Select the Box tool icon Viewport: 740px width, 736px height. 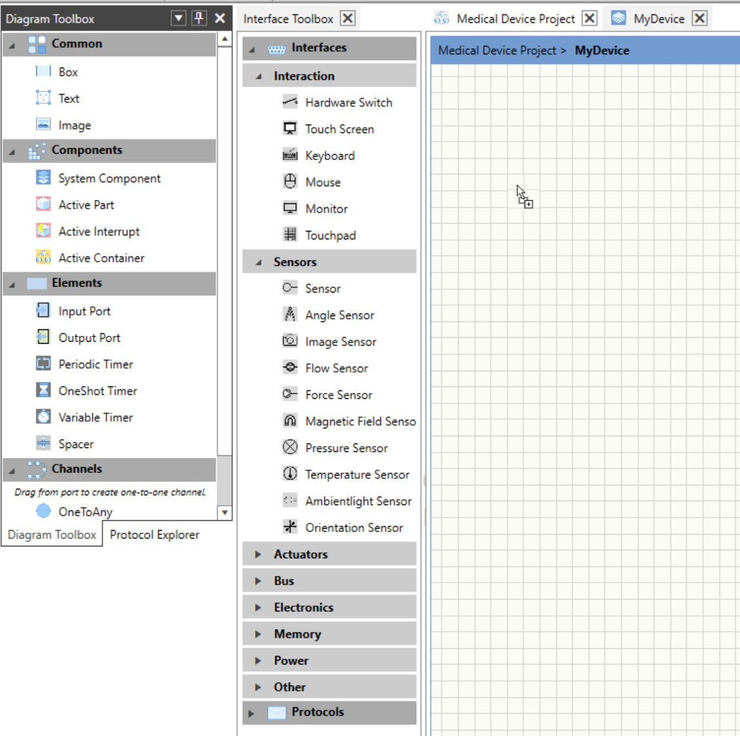coord(43,72)
